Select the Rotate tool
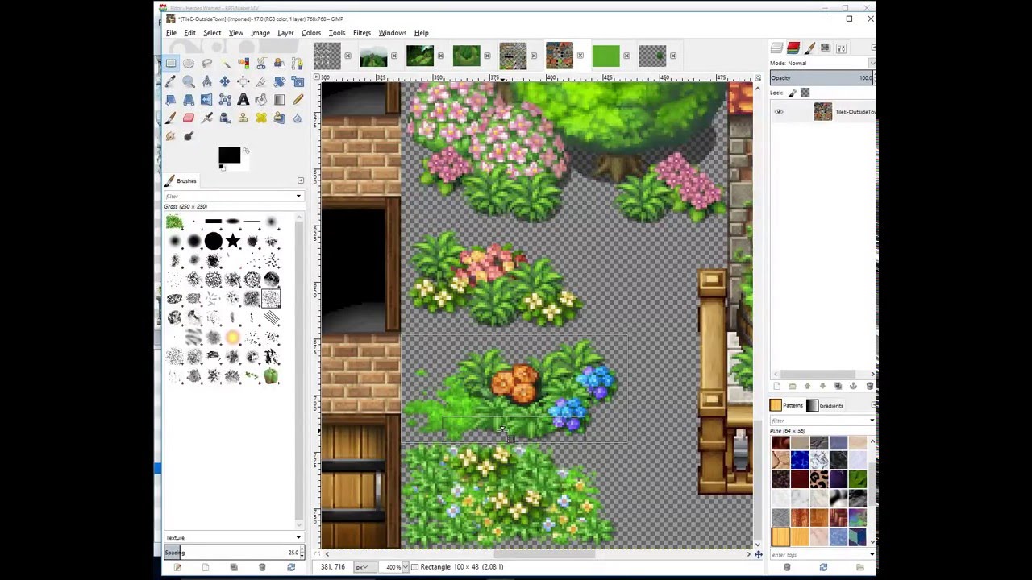This screenshot has width=1032, height=580. coord(280,81)
